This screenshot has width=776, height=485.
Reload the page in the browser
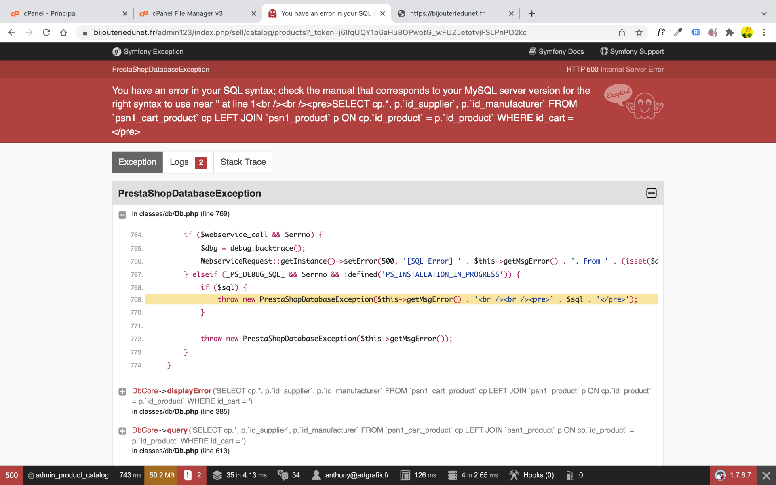pyautogui.click(x=46, y=32)
